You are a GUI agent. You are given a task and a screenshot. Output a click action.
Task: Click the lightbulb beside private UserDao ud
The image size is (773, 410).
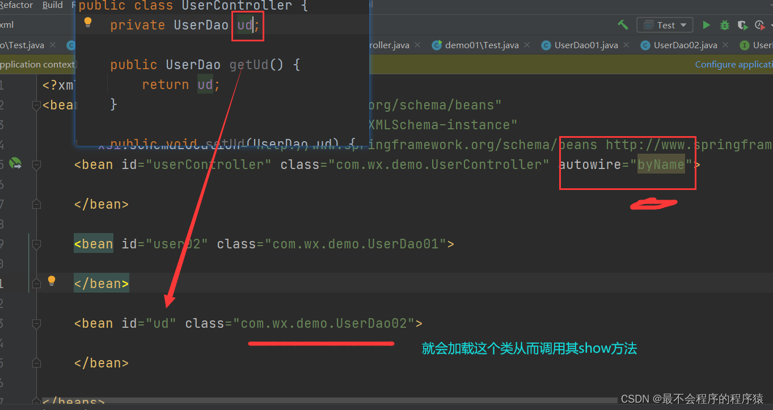coord(88,23)
